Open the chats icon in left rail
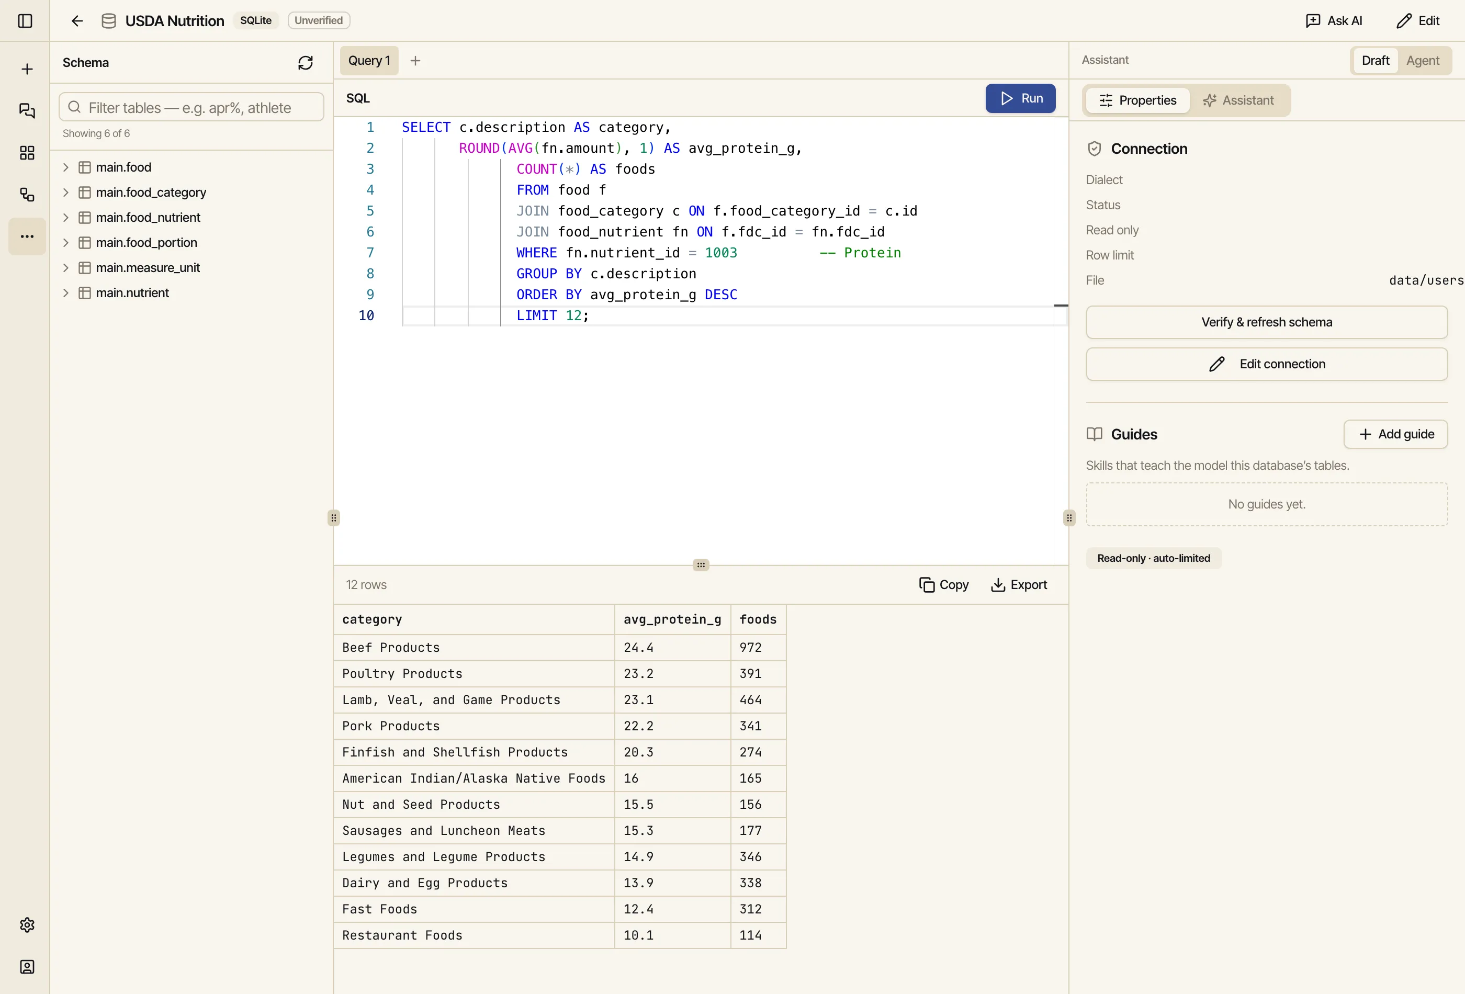1465x994 pixels. 27,111
